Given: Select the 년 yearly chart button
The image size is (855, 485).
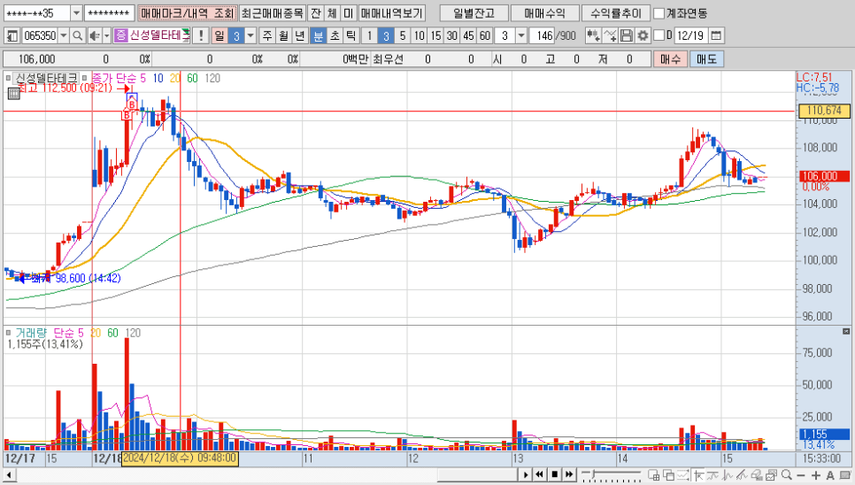Looking at the screenshot, I should click(x=300, y=35).
